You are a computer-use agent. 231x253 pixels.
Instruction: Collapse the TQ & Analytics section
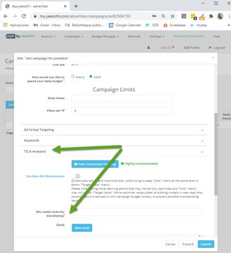[114, 151]
